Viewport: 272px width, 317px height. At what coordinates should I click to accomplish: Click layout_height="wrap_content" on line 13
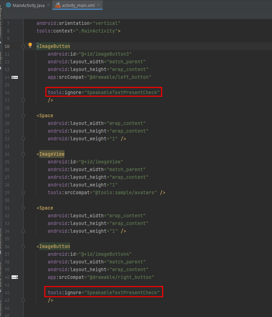click(98, 69)
